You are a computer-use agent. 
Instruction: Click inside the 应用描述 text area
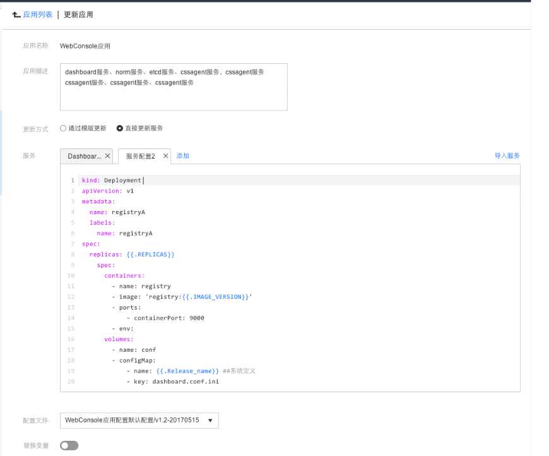[x=174, y=87]
